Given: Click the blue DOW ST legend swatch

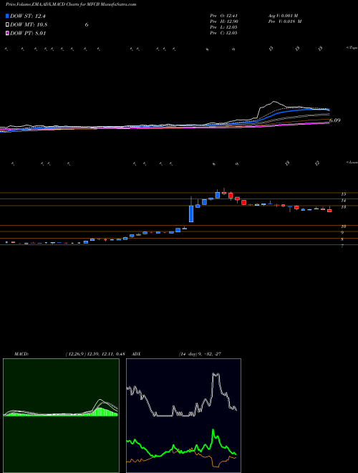Looking at the screenshot, I should click(7, 16).
